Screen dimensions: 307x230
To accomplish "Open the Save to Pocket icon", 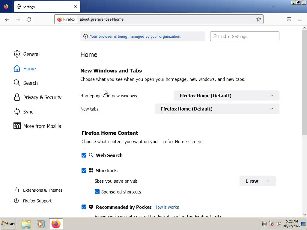I will tap(289, 19).
